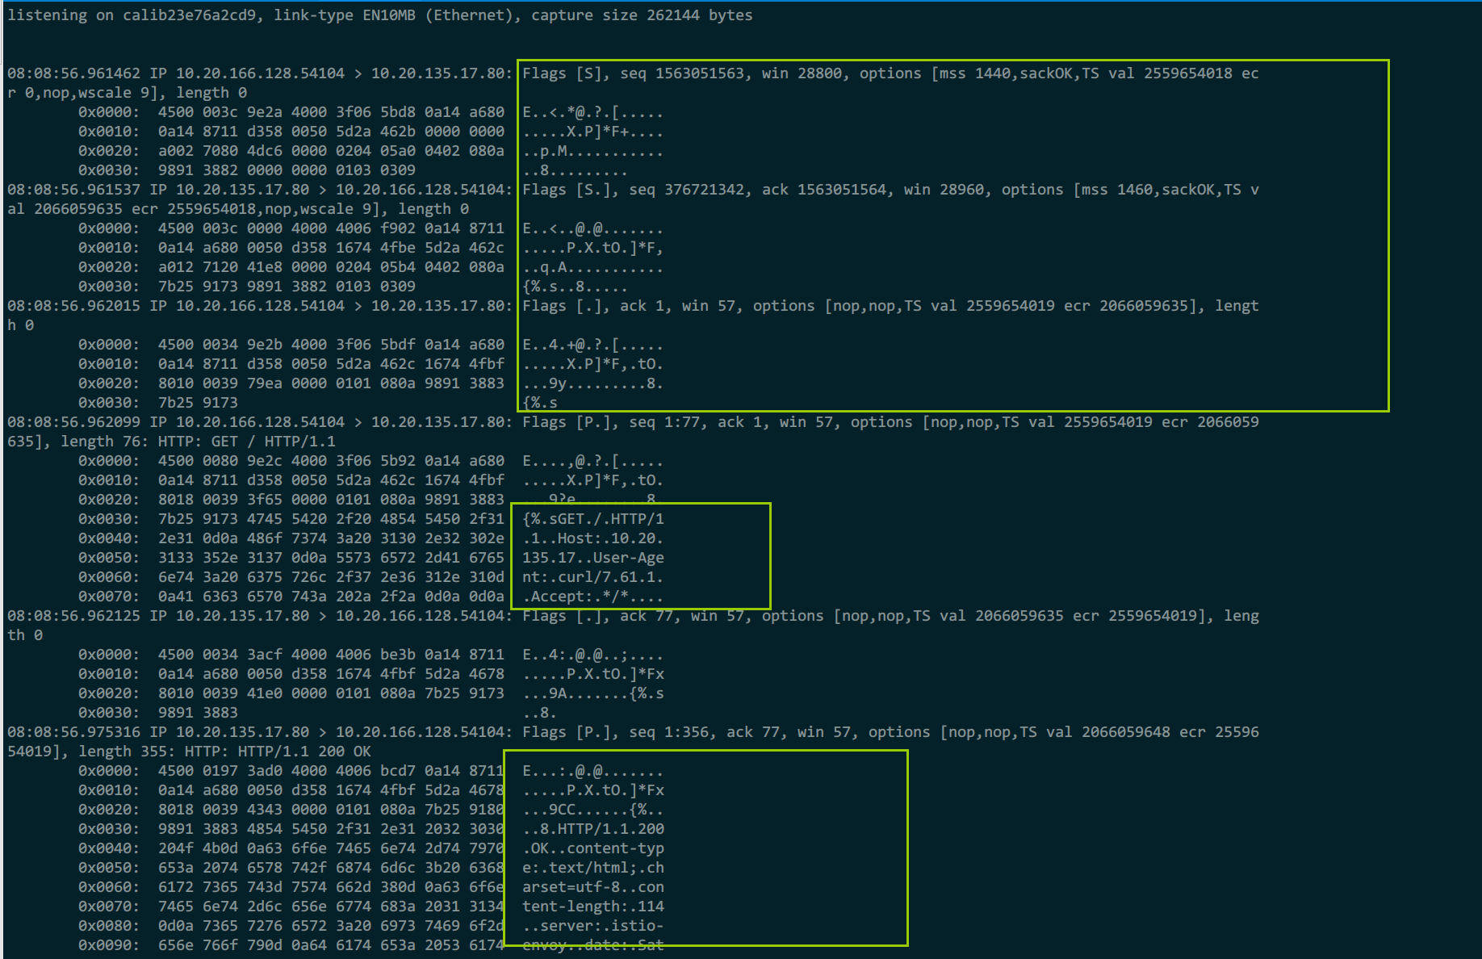Click the '135.17..User-Age' ASCII line

[x=592, y=558]
